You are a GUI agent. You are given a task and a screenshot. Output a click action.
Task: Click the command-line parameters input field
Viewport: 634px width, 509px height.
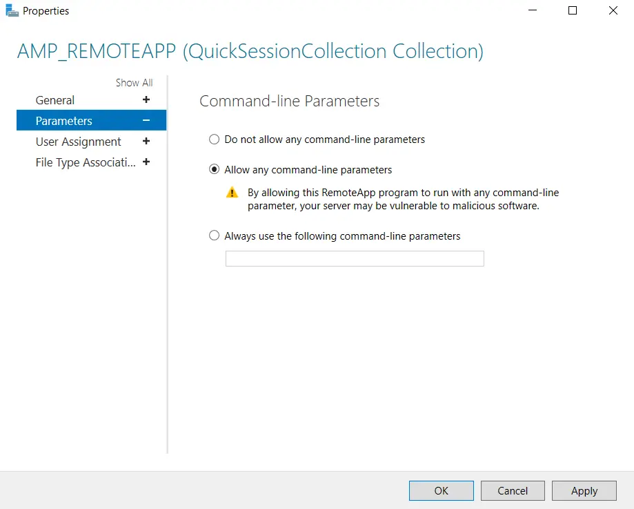(x=354, y=258)
